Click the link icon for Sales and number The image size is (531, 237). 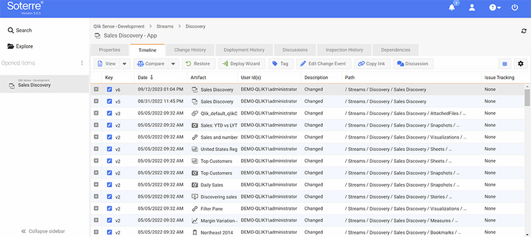pyautogui.click(x=195, y=137)
